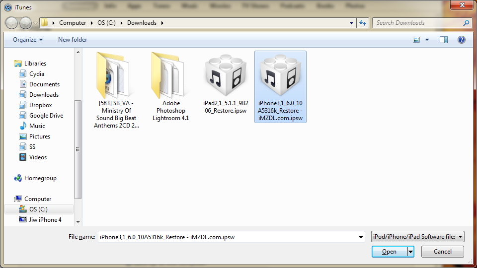
Task: Click the refresh icon beside the address bar
Action: 363,23
